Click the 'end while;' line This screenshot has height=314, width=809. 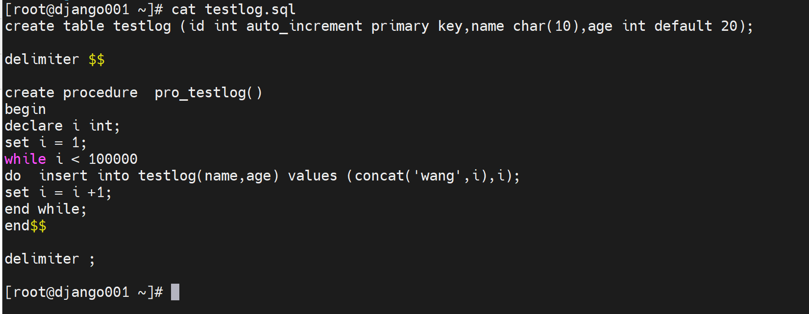coord(46,209)
